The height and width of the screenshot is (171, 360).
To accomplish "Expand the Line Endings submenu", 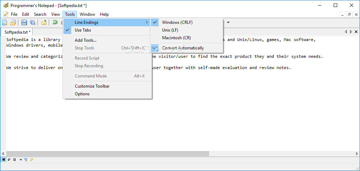I will tap(107, 22).
